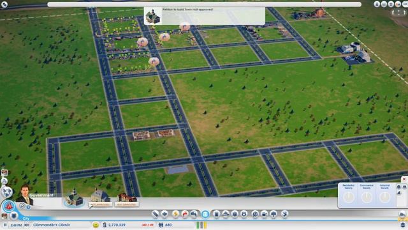Select the Town Hall building thumbnail

pyautogui.click(x=74, y=198)
